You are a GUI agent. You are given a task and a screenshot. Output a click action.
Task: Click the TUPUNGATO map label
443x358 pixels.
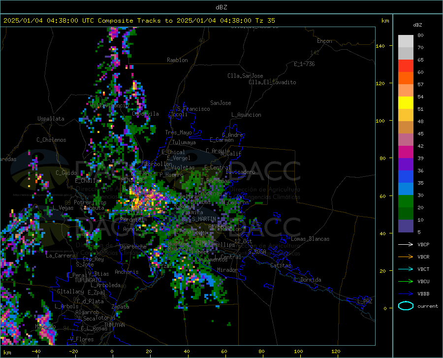88,280
